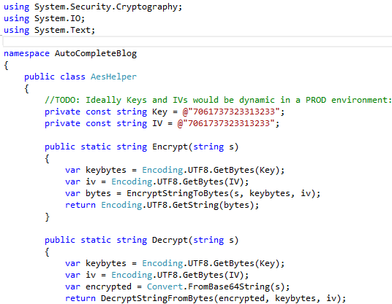Click the Key constant string value
The height and width of the screenshot is (304, 392).
(x=231, y=112)
